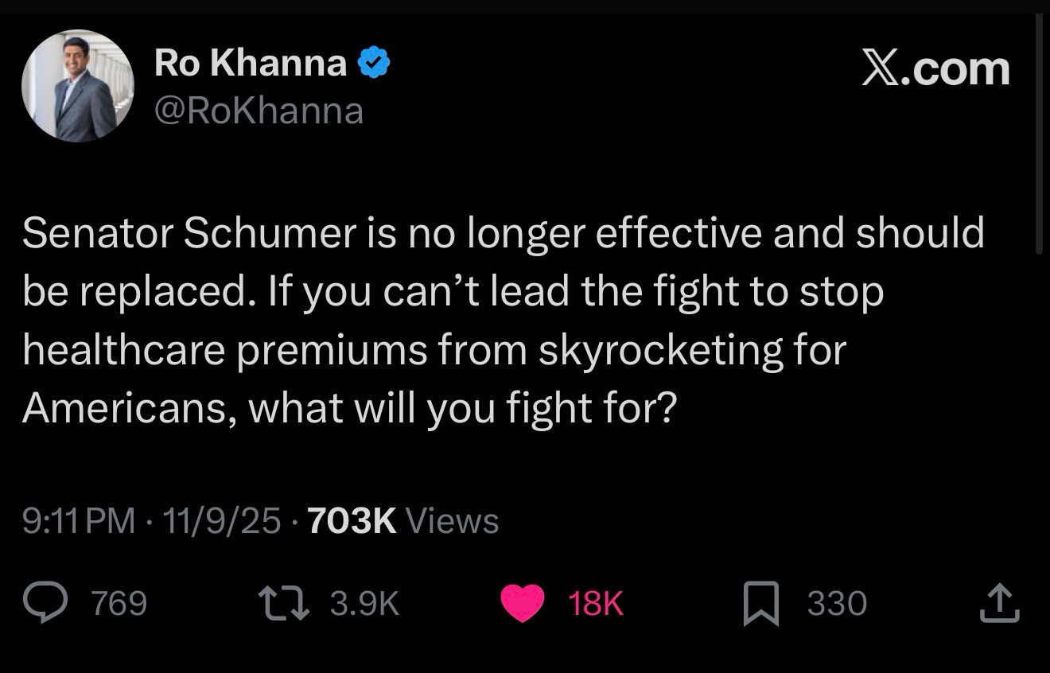Click the vertical scrollbar on right edge
This screenshot has width=1050, height=673.
[x=1039, y=135]
